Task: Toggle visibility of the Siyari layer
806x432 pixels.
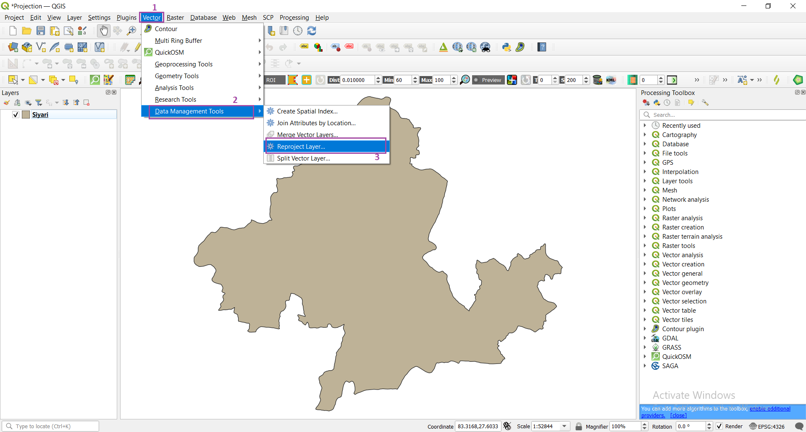Action: pos(15,114)
